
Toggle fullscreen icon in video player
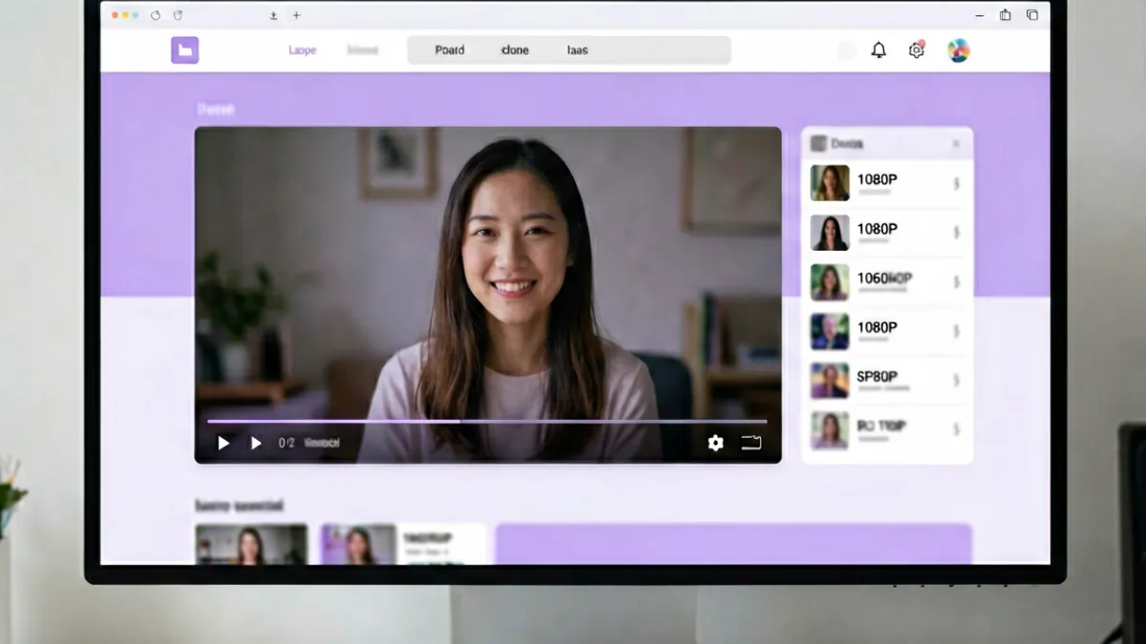point(752,443)
